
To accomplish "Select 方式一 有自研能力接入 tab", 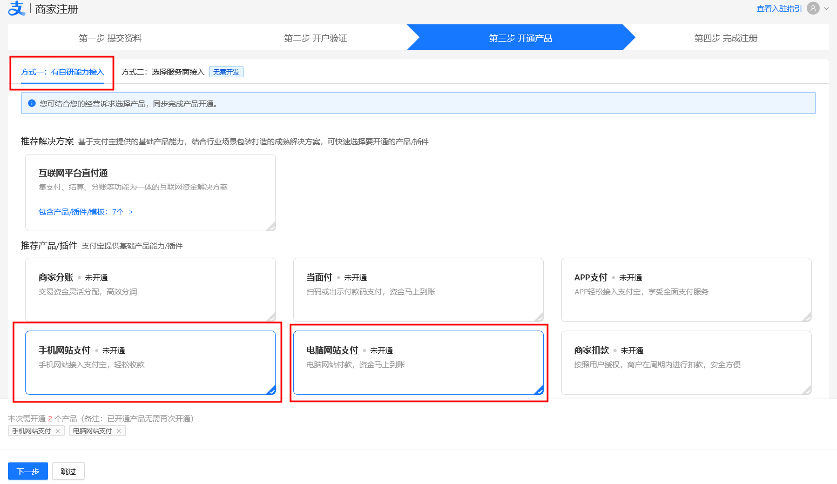I will pos(62,72).
